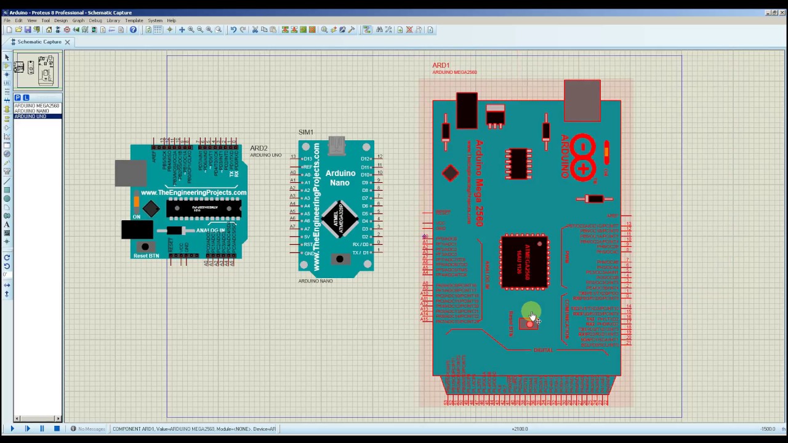
Task: Open Bill of Materials icon
Action: point(103,30)
